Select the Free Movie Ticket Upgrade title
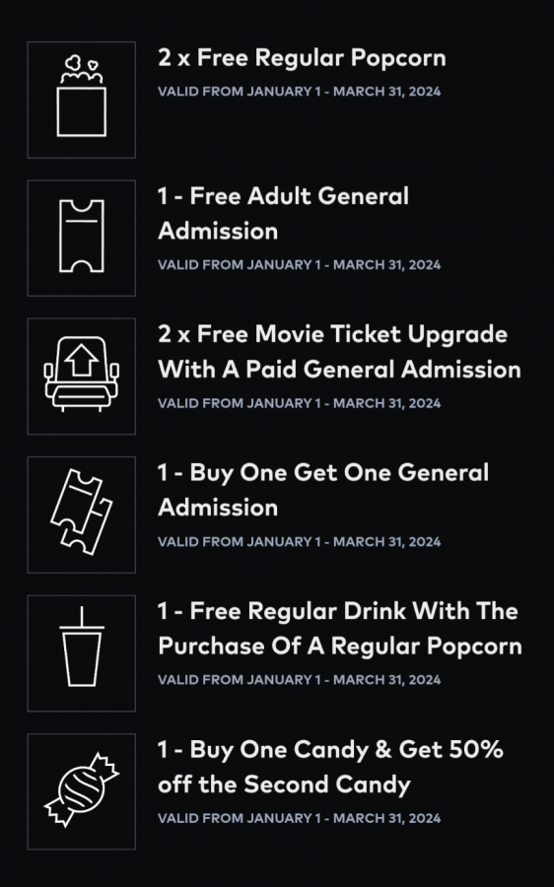This screenshot has width=554, height=887. (x=339, y=351)
